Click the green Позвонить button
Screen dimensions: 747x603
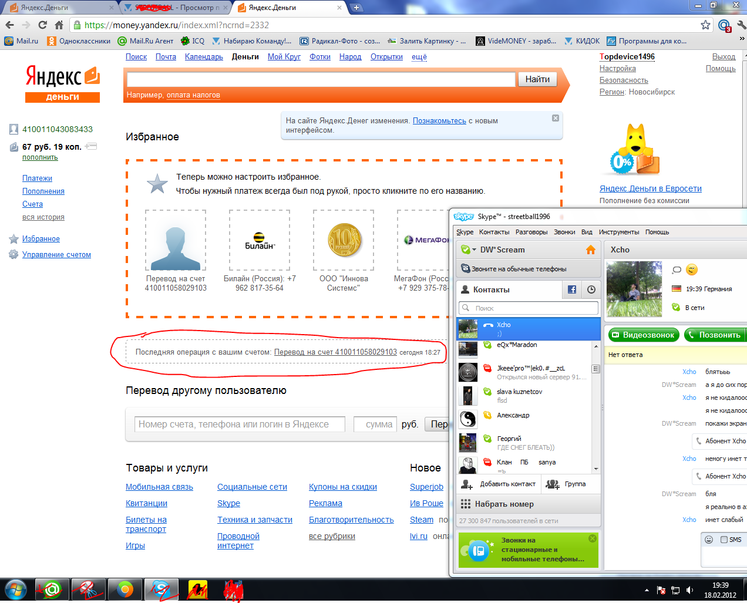click(715, 335)
